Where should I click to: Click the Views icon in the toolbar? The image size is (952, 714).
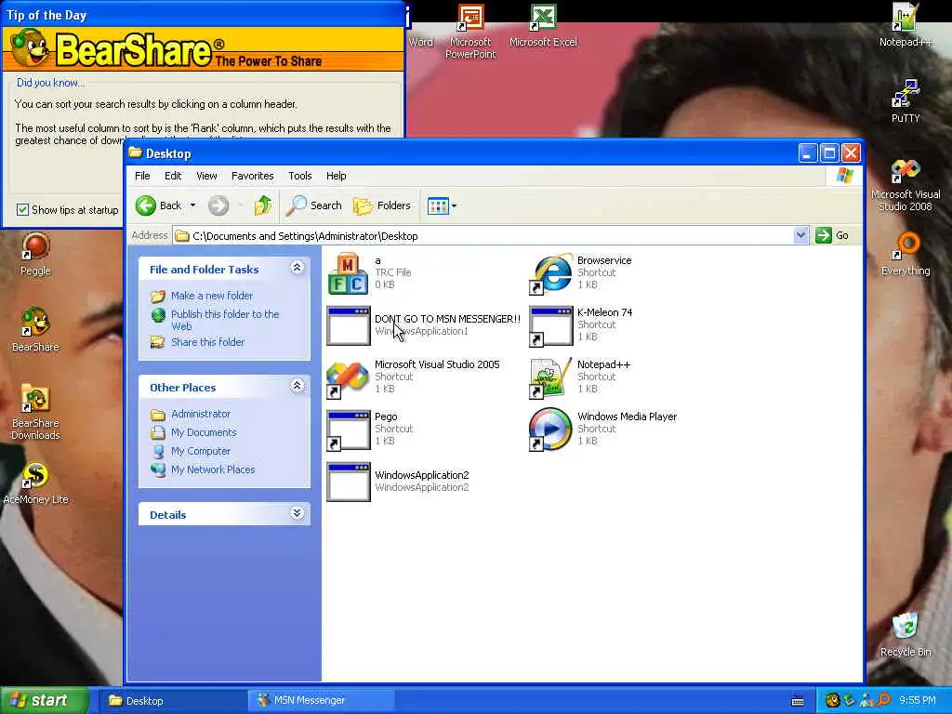coord(438,205)
